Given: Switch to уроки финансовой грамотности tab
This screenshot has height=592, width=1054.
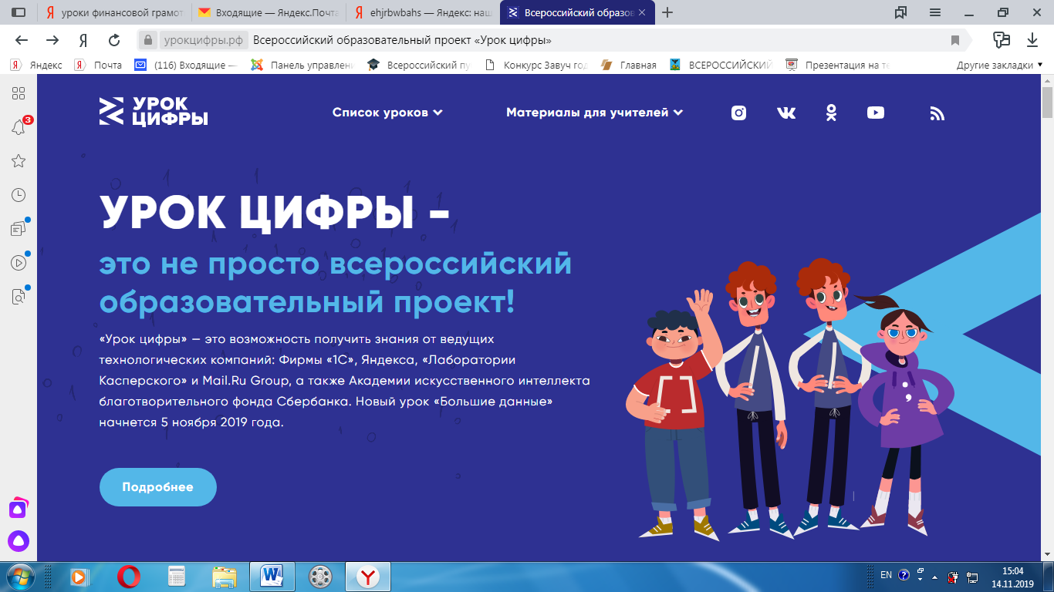Looking at the screenshot, I should 113,13.
